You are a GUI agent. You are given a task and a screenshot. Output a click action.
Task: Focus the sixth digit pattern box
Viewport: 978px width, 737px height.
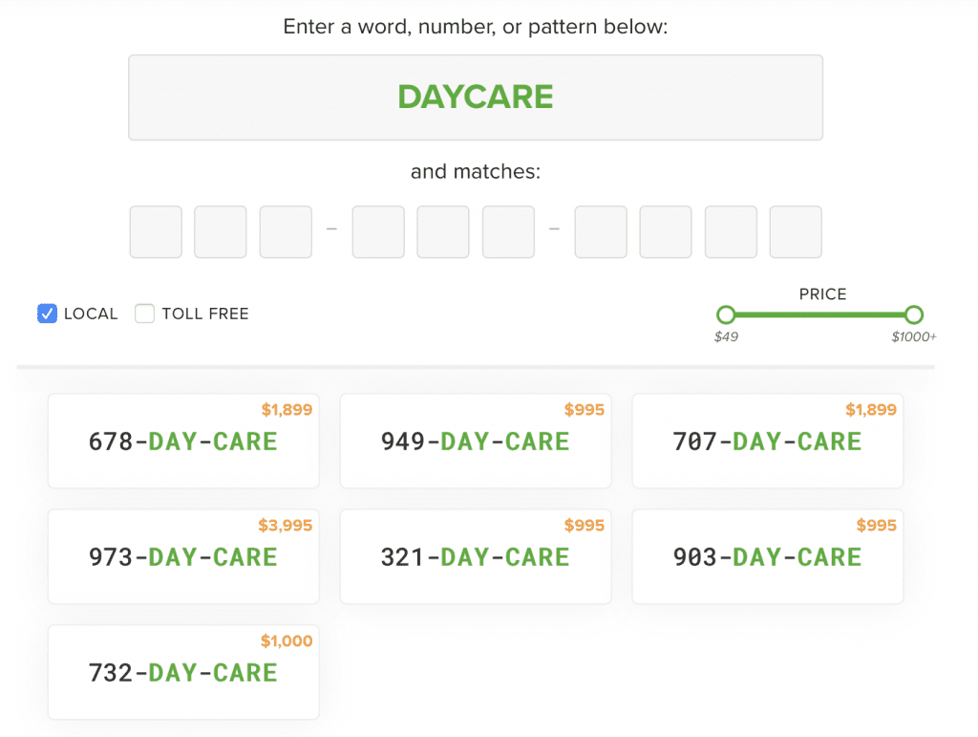(x=508, y=232)
